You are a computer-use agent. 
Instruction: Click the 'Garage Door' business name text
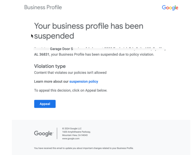61,49
